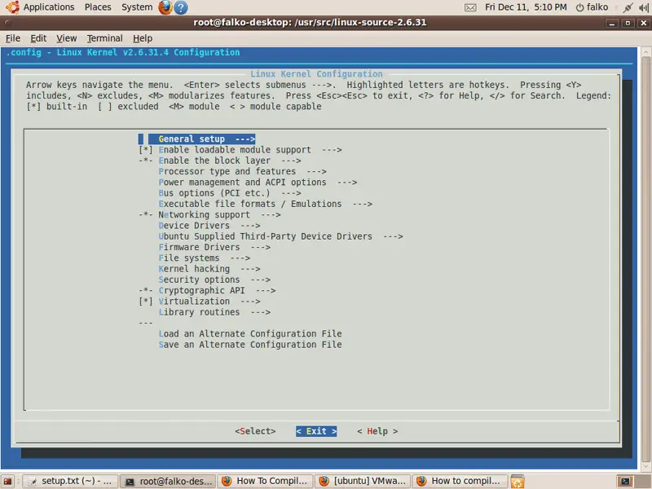The image size is (652, 489).
Task: Select Load an Alternate Configuration File
Action: coord(249,334)
